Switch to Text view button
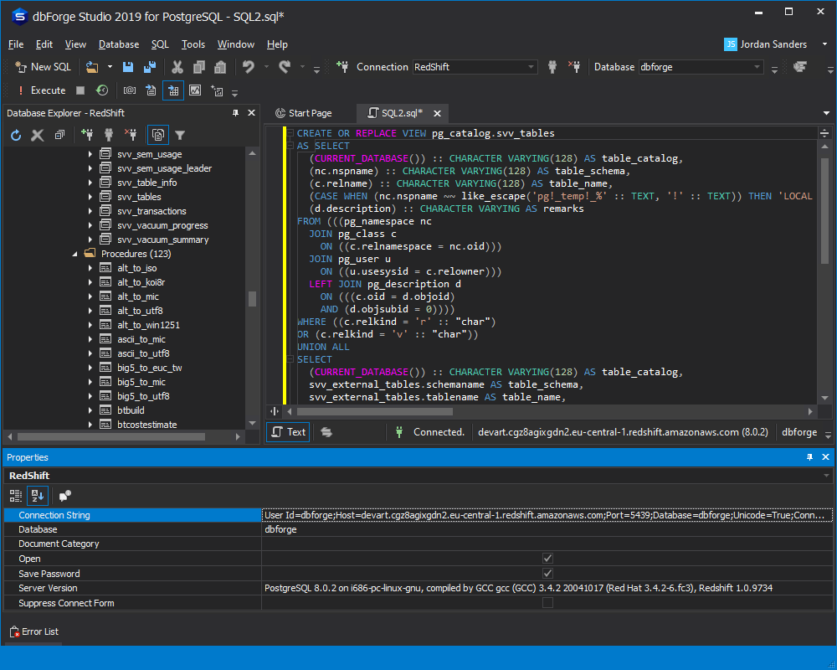The image size is (837, 670). point(288,432)
